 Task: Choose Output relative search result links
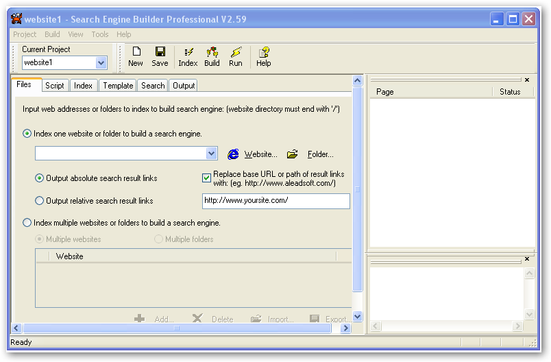(39, 201)
